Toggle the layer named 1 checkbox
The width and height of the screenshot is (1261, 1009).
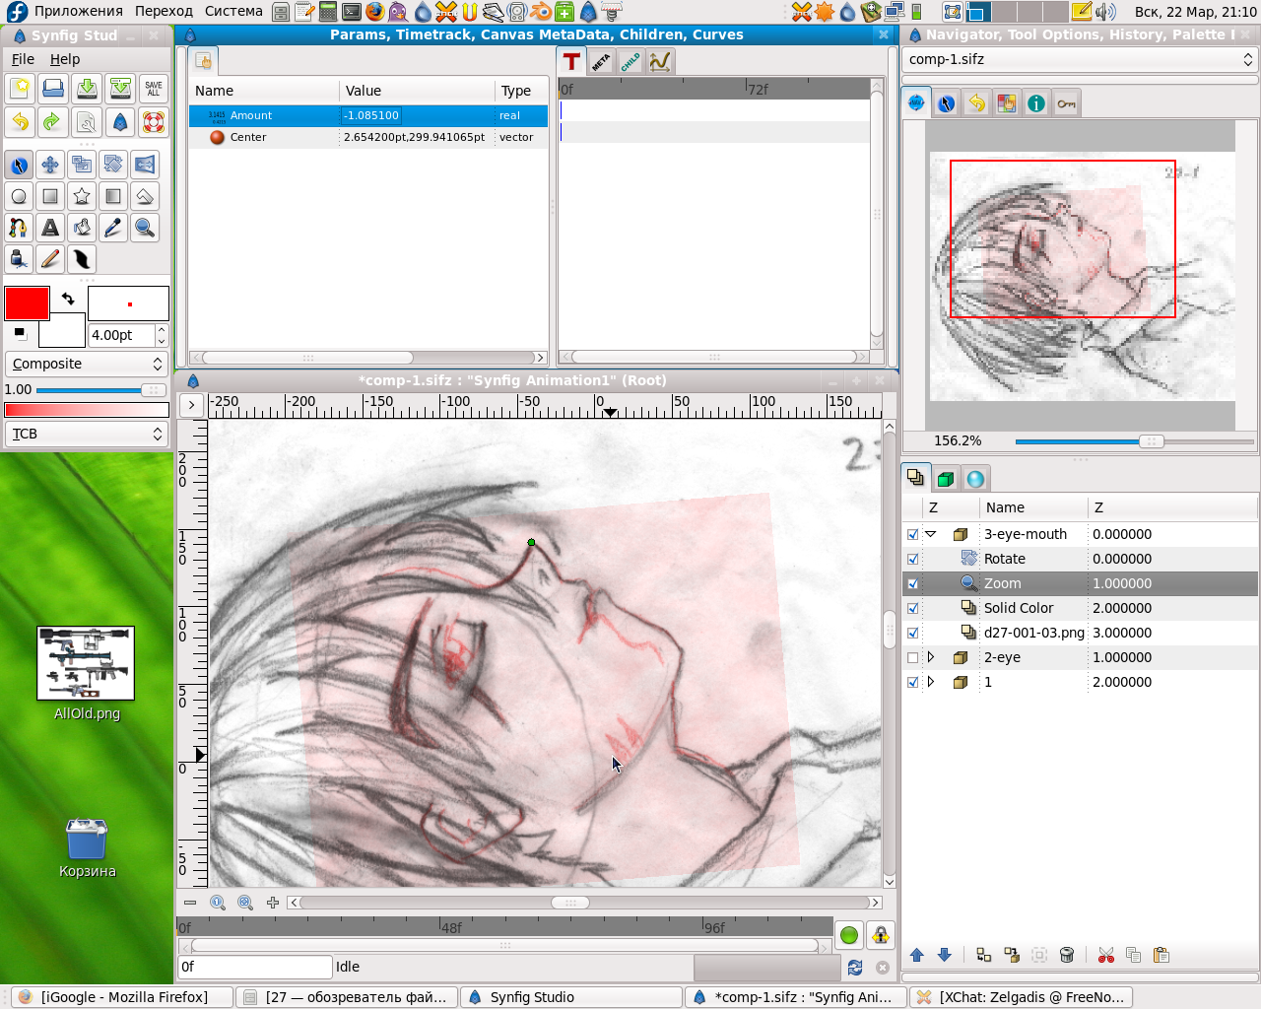(913, 682)
